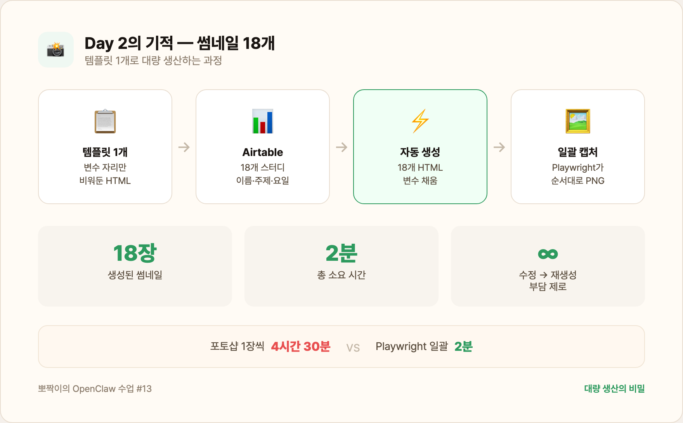Screen dimensions: 683x423
Task: Select the 템플릿 1개 card title
Action: (x=105, y=152)
